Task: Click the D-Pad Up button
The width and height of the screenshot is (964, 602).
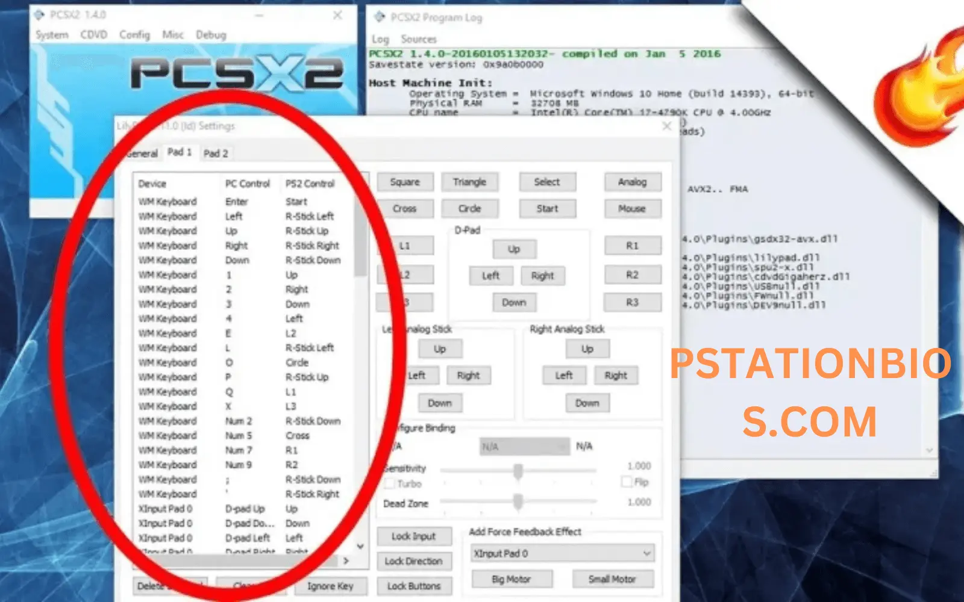Action: pyautogui.click(x=514, y=249)
